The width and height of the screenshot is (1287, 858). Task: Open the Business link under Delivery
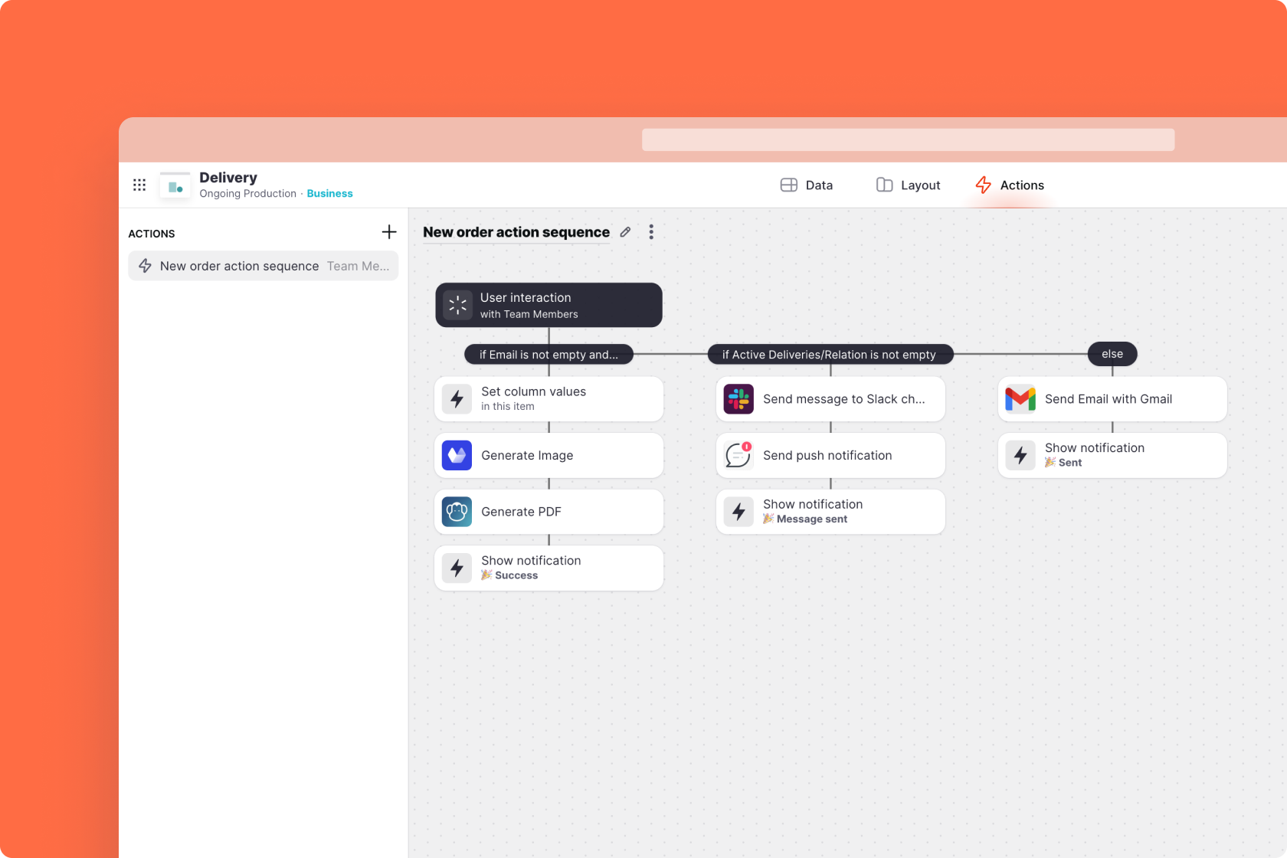pyautogui.click(x=329, y=193)
